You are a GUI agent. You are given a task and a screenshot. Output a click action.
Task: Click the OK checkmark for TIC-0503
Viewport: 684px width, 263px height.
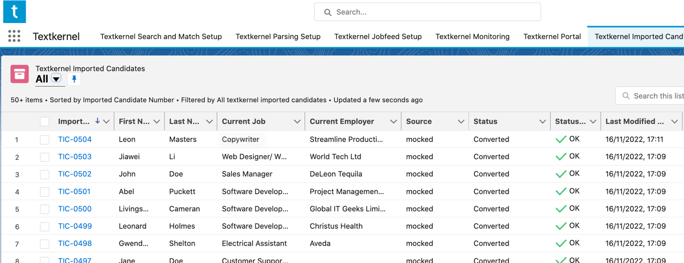pyautogui.click(x=561, y=157)
